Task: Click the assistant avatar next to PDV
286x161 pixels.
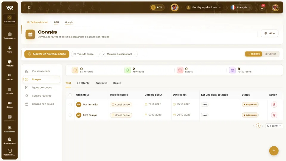Action: [175, 7]
